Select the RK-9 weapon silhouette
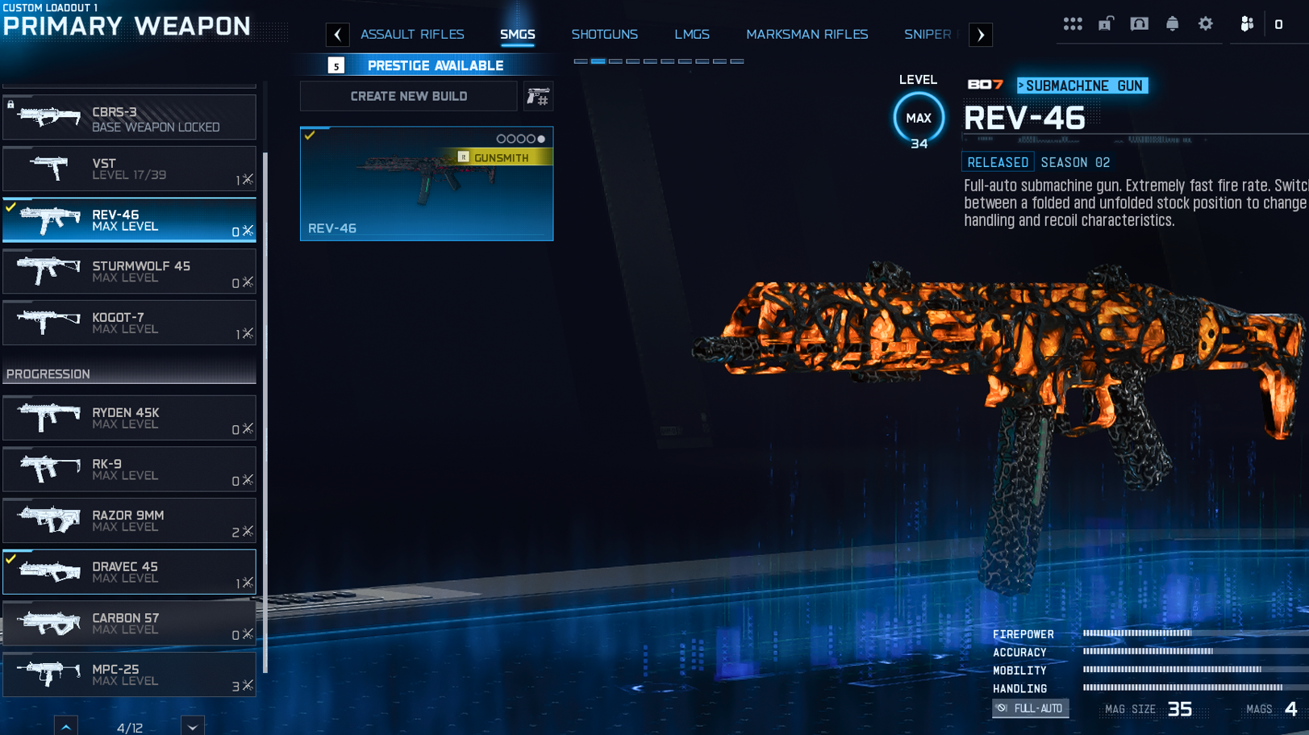Image resolution: width=1309 pixels, height=735 pixels. tap(49, 469)
